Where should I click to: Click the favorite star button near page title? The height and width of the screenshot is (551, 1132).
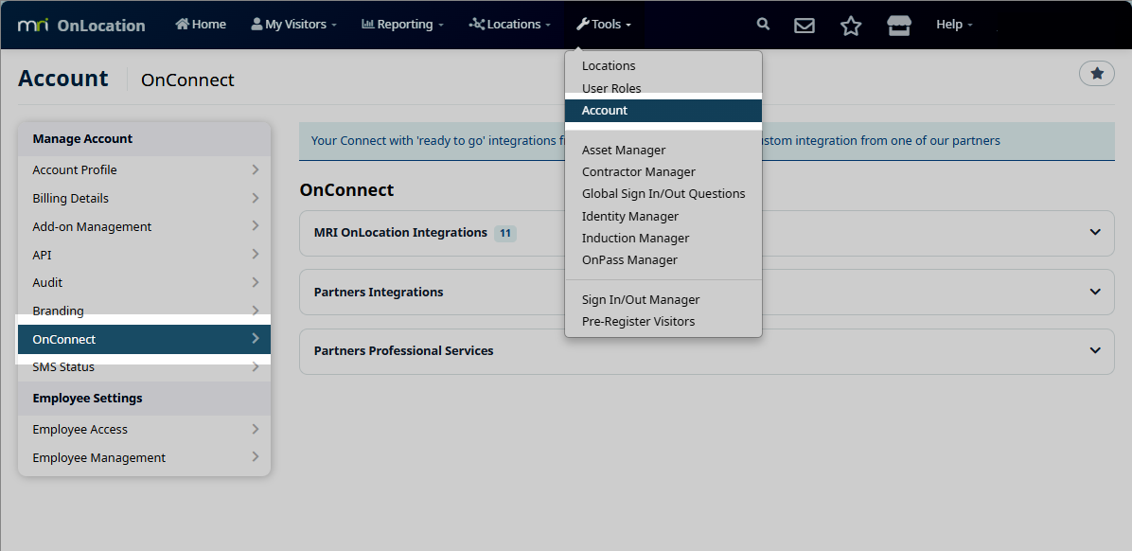[1097, 73]
